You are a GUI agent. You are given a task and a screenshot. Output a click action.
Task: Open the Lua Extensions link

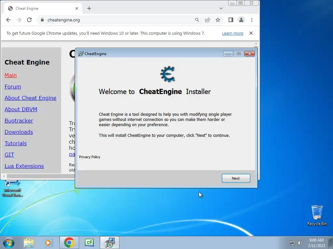pos(24,166)
